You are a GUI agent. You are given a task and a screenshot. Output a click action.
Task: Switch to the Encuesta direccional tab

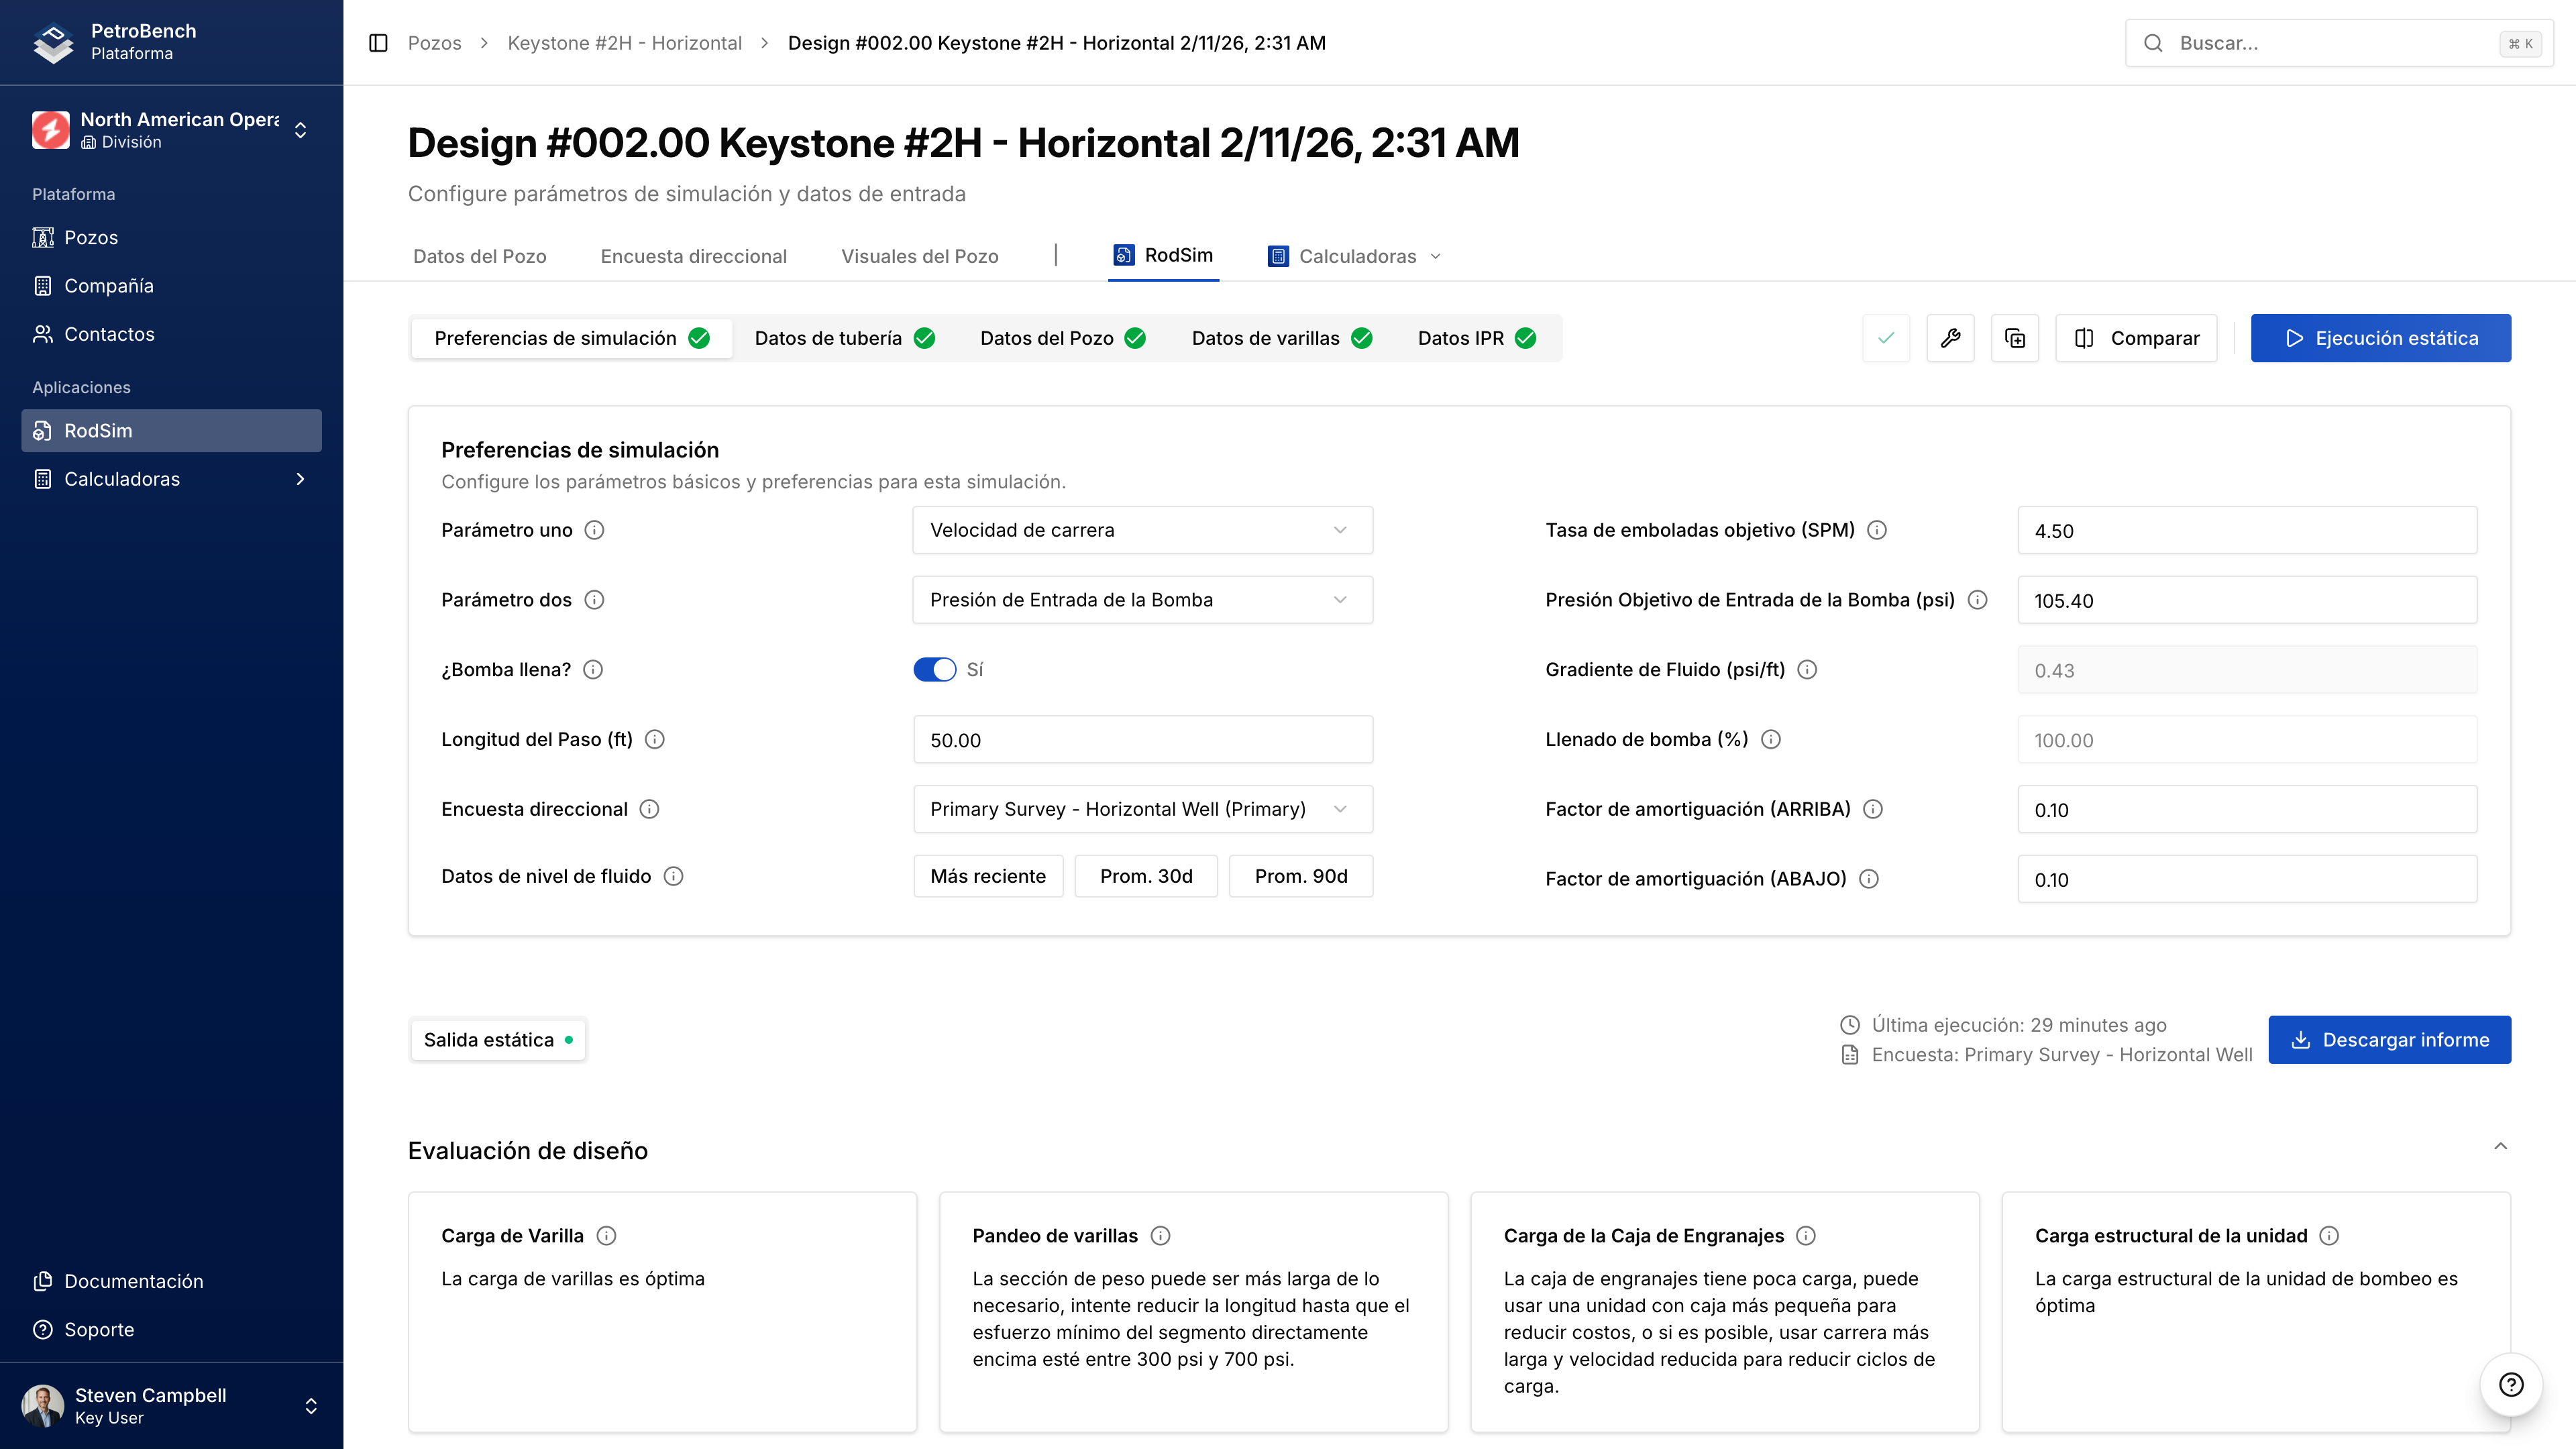pyautogui.click(x=693, y=256)
